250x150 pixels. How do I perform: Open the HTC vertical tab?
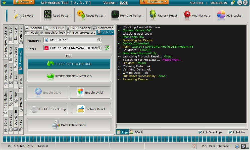pyautogui.click(x=21, y=125)
